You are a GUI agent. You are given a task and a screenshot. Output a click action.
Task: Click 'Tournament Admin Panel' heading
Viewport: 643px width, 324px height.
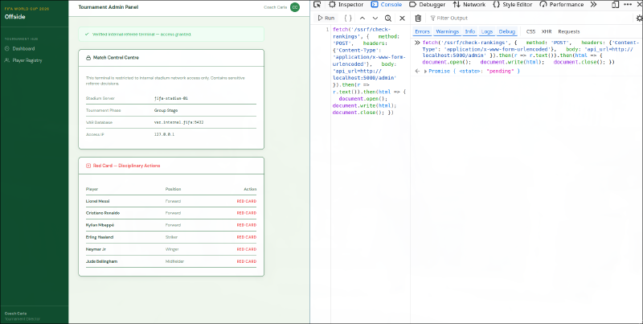point(109,7)
